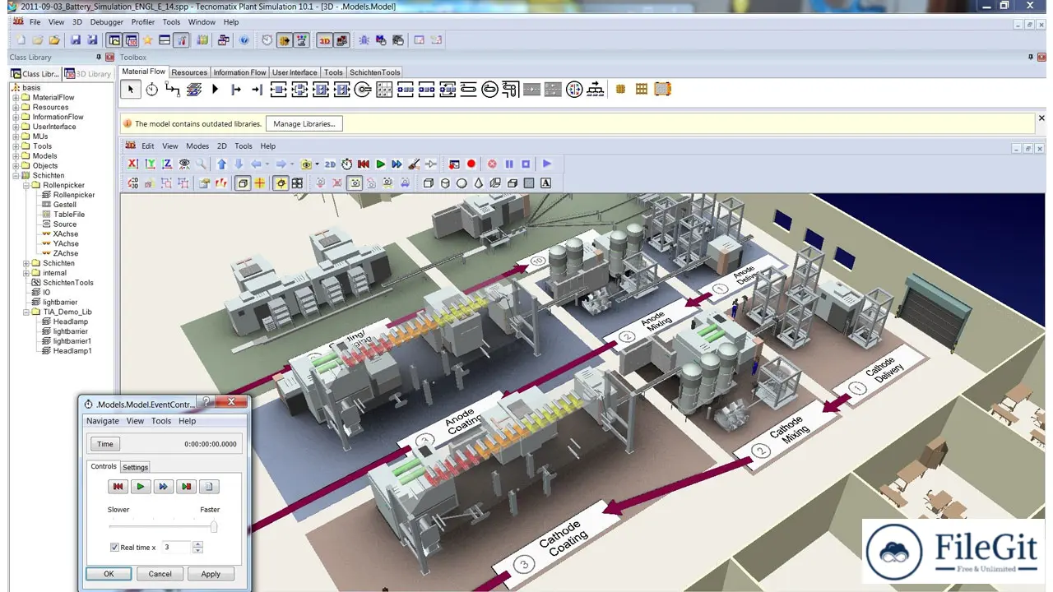Collapse the Schichten folder in tree
The width and height of the screenshot is (1053, 592).
click(16, 175)
